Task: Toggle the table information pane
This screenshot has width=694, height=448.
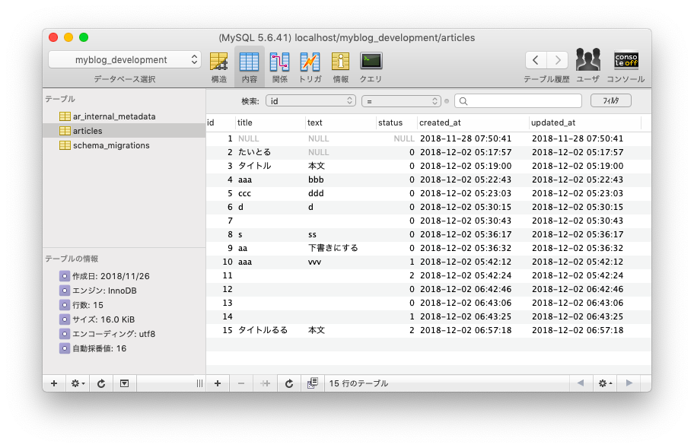Action: (x=124, y=383)
